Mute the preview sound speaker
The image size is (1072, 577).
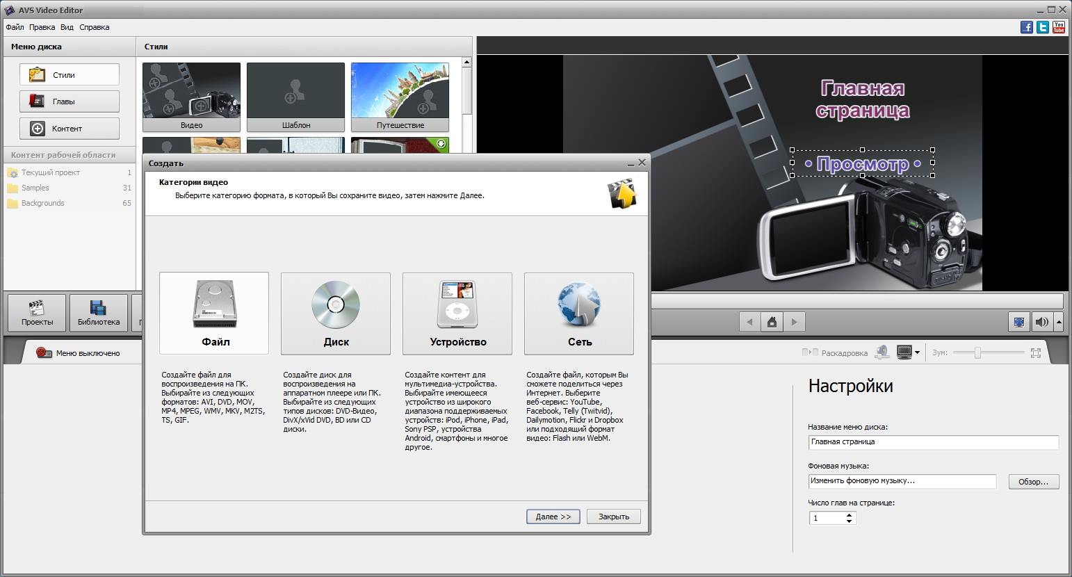1041,322
